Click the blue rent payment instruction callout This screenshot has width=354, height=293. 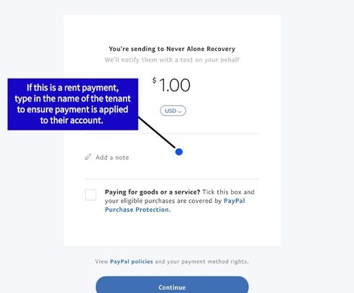click(x=73, y=104)
